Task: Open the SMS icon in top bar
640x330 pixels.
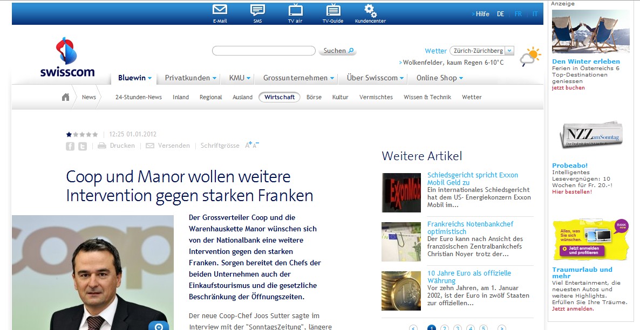Action: coord(257,10)
